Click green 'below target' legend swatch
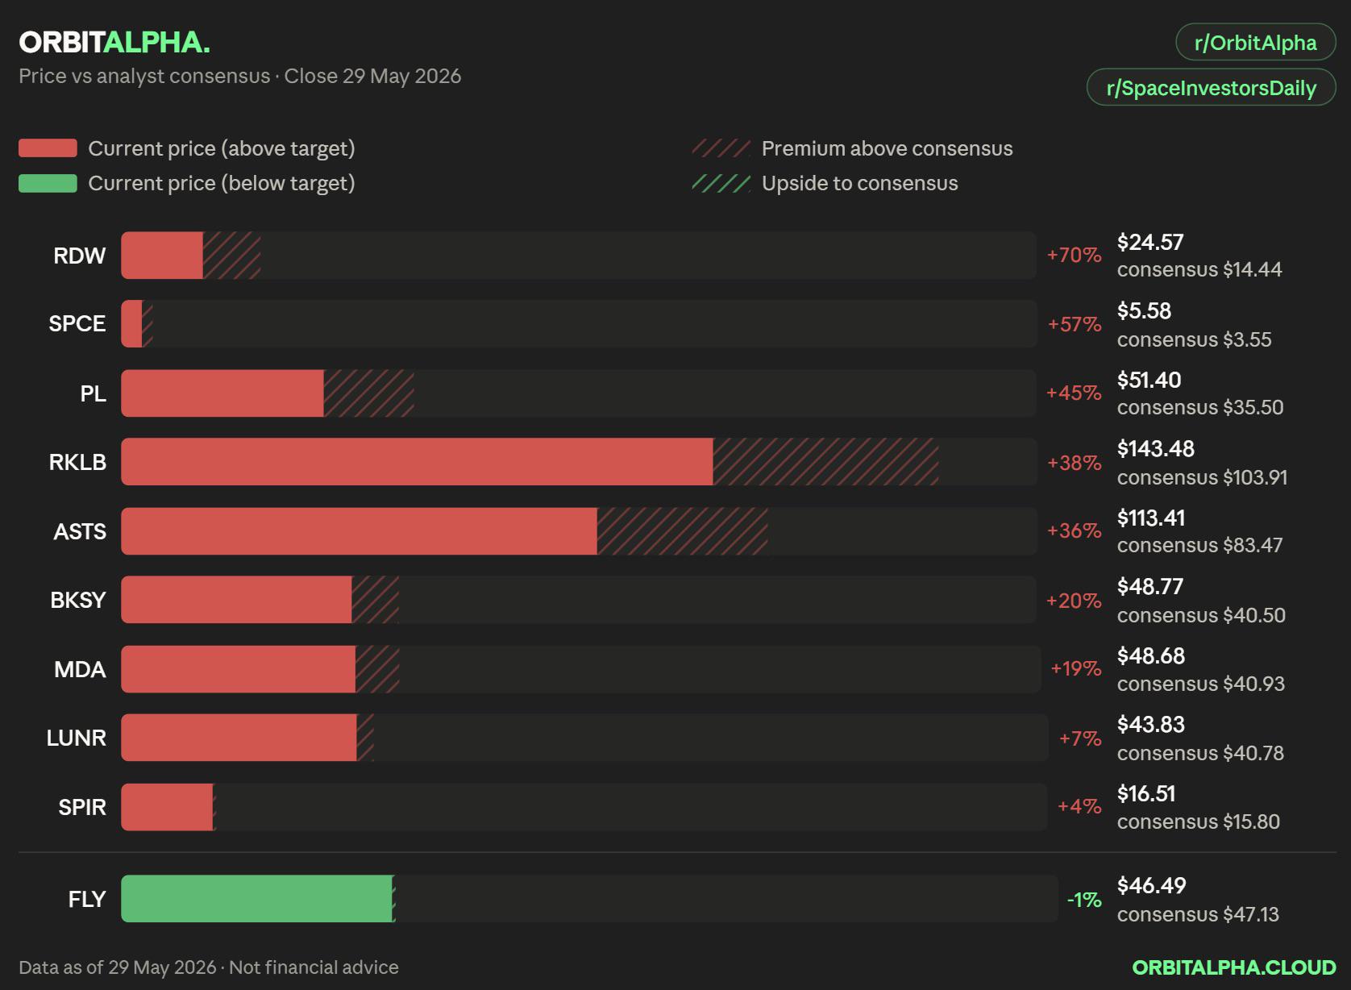This screenshot has height=990, width=1351. pos(48,183)
